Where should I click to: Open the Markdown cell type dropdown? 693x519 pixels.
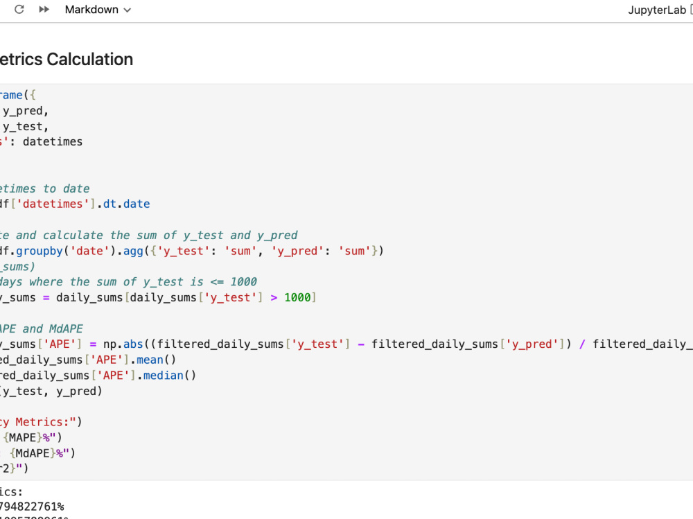pyautogui.click(x=98, y=10)
